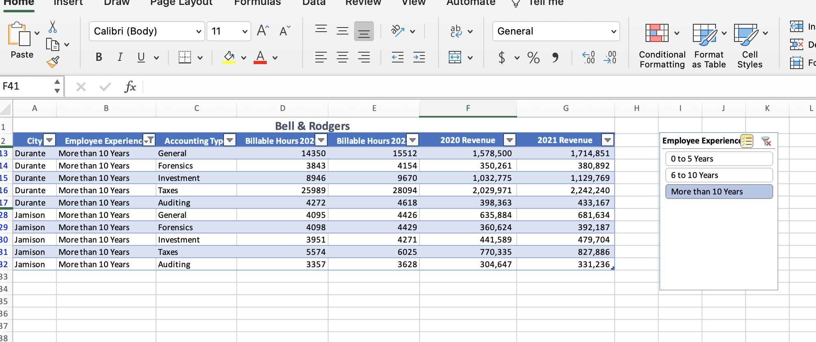Increase decimal places
Screen dimensions: 816x342
pyautogui.click(x=589, y=57)
